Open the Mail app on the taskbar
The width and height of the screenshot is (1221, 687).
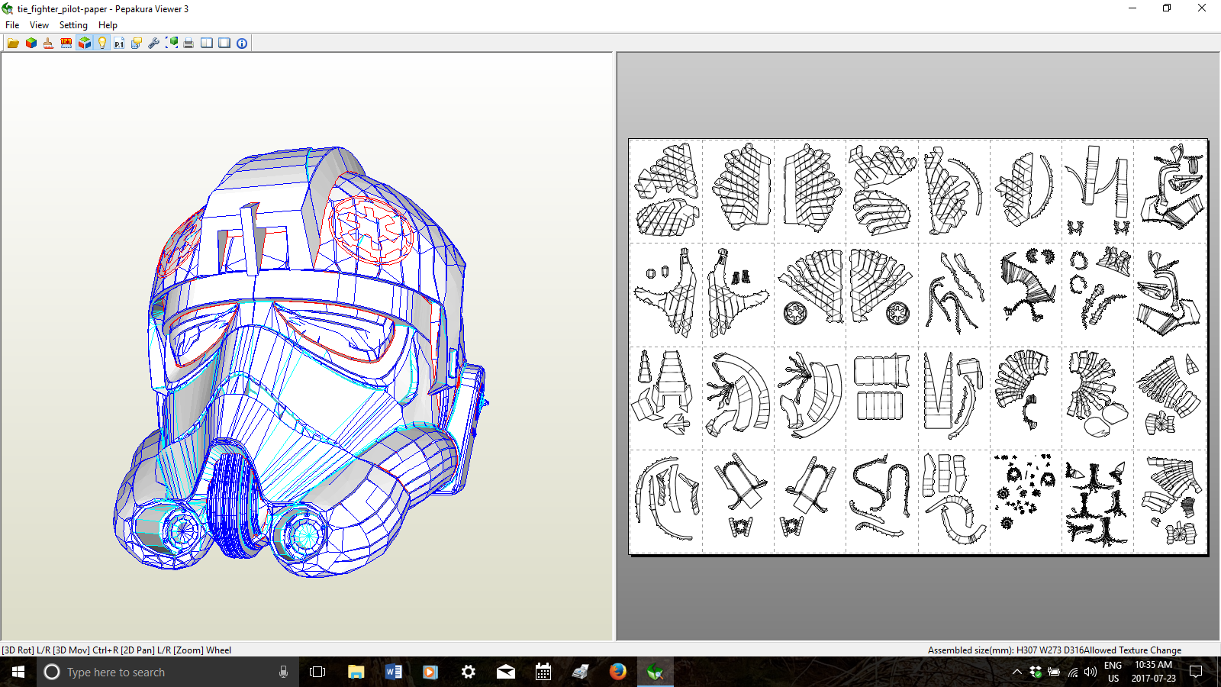pyautogui.click(x=505, y=672)
